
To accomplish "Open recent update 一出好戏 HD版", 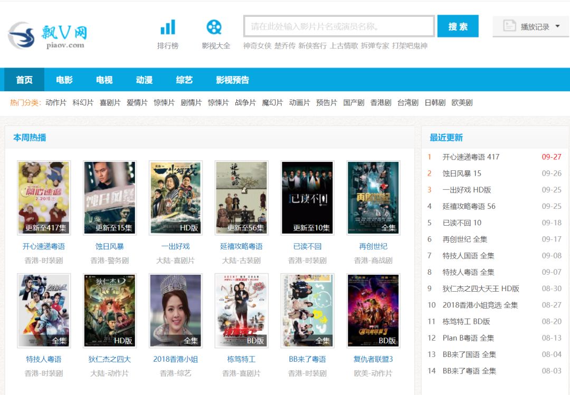I will click(467, 190).
